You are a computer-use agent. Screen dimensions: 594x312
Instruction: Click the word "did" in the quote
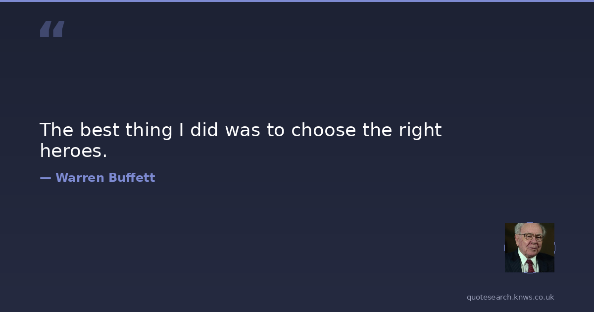coord(205,130)
